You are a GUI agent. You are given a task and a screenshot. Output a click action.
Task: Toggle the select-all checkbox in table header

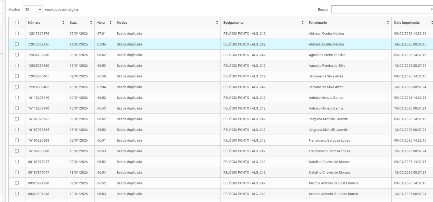(17, 23)
